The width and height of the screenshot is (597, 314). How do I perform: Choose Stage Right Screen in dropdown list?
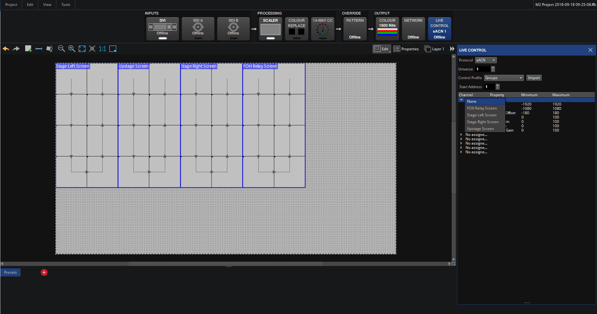pyautogui.click(x=485, y=122)
